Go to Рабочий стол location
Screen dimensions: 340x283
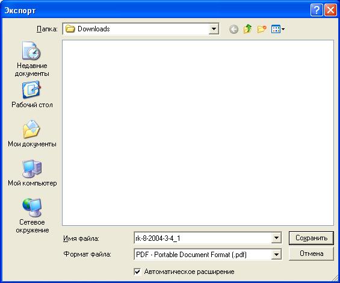pyautogui.click(x=32, y=95)
